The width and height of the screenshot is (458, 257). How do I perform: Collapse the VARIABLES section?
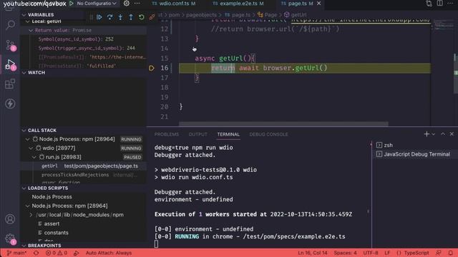(x=24, y=14)
